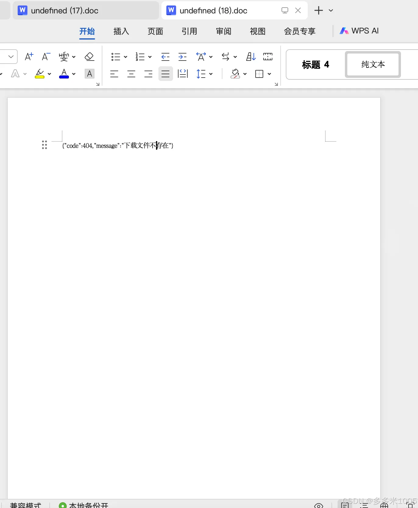Apply borders to paragraph

pos(259,74)
